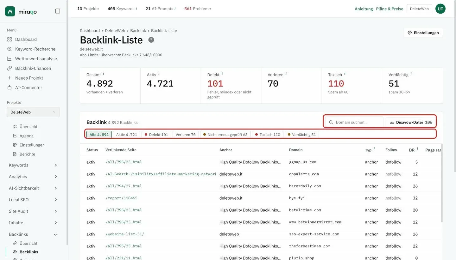Click info icon on Aktiv card
This screenshot has height=260, width=456.
pos(159,73)
